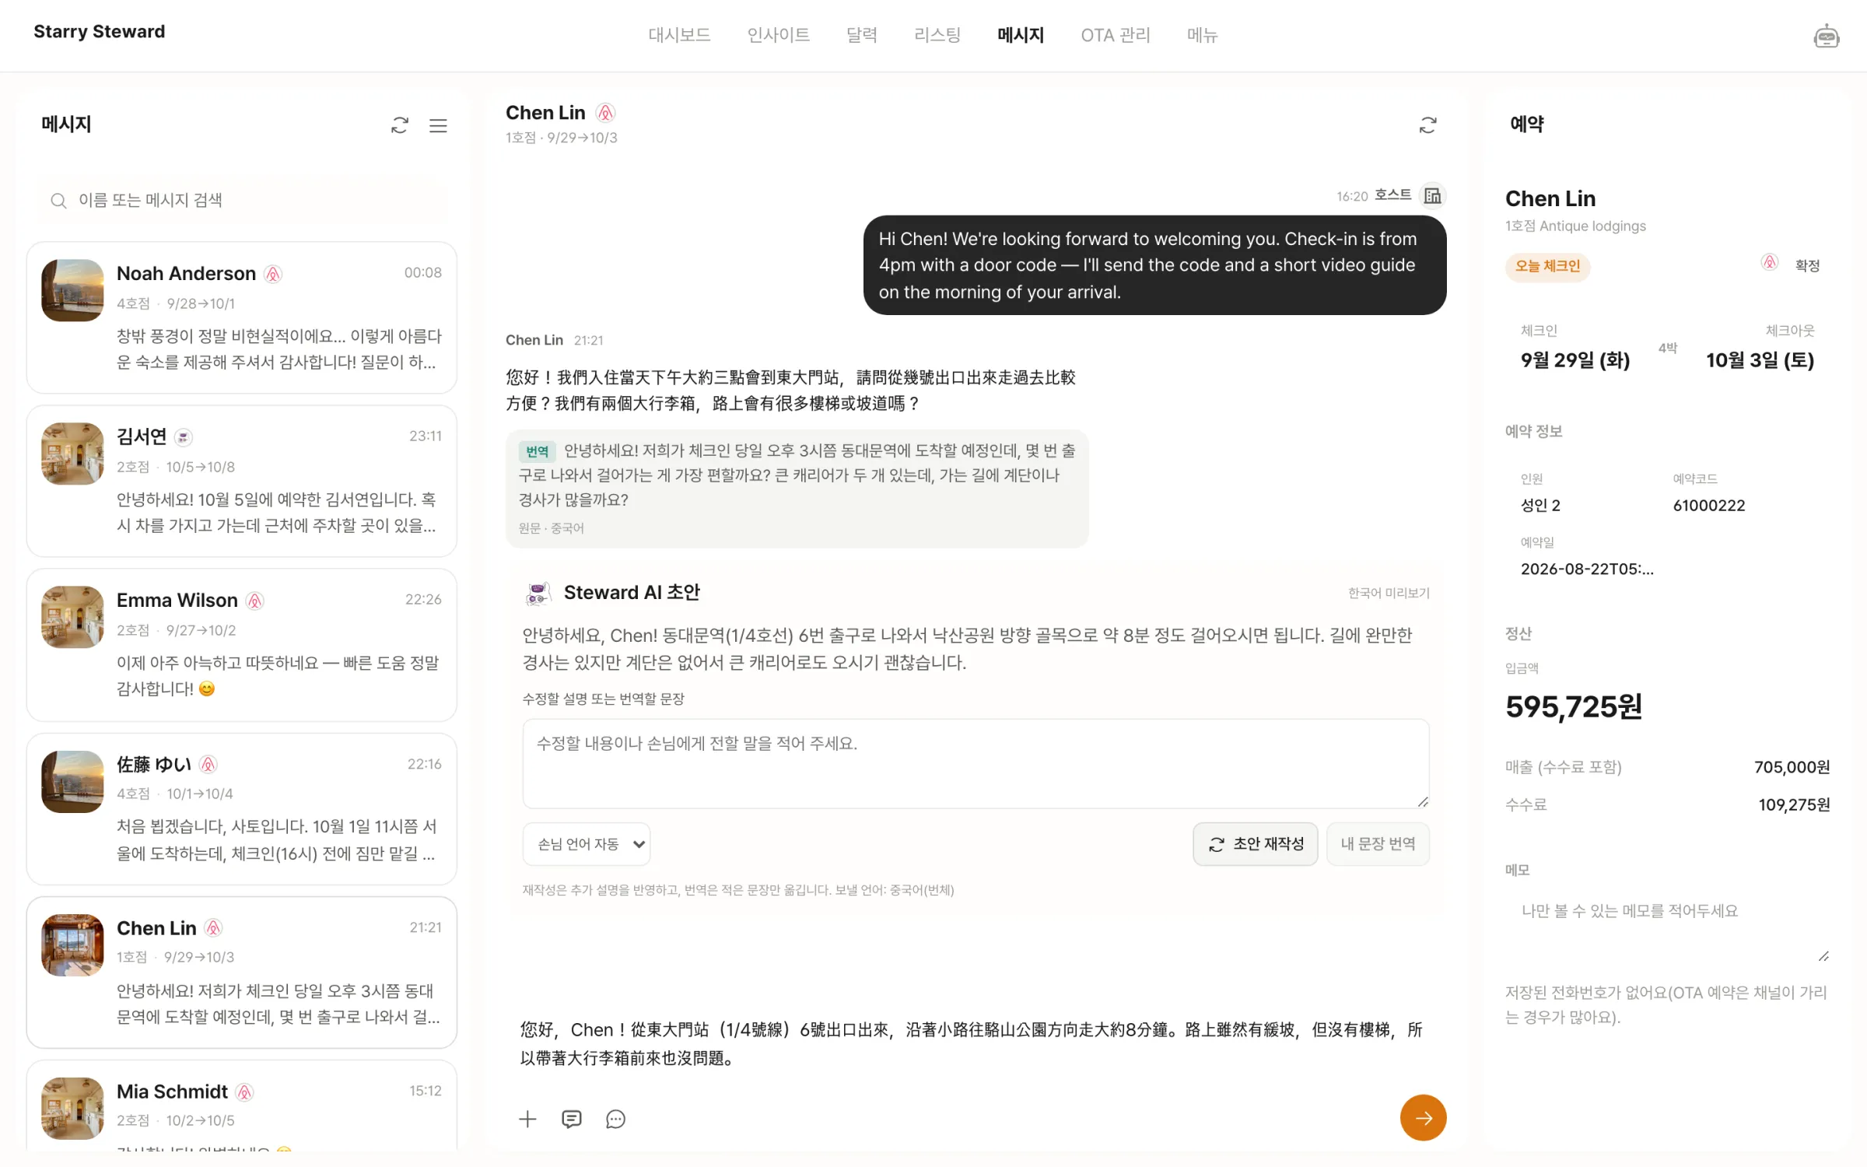Click the payout amount 595,725원
Image resolution: width=1867 pixels, height=1167 pixels.
point(1573,706)
